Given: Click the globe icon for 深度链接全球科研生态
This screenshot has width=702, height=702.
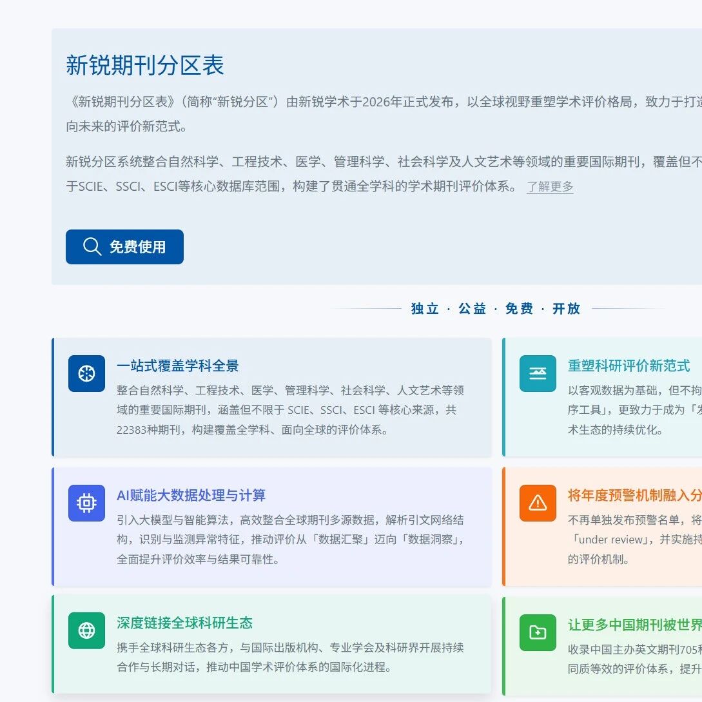Looking at the screenshot, I should (87, 630).
